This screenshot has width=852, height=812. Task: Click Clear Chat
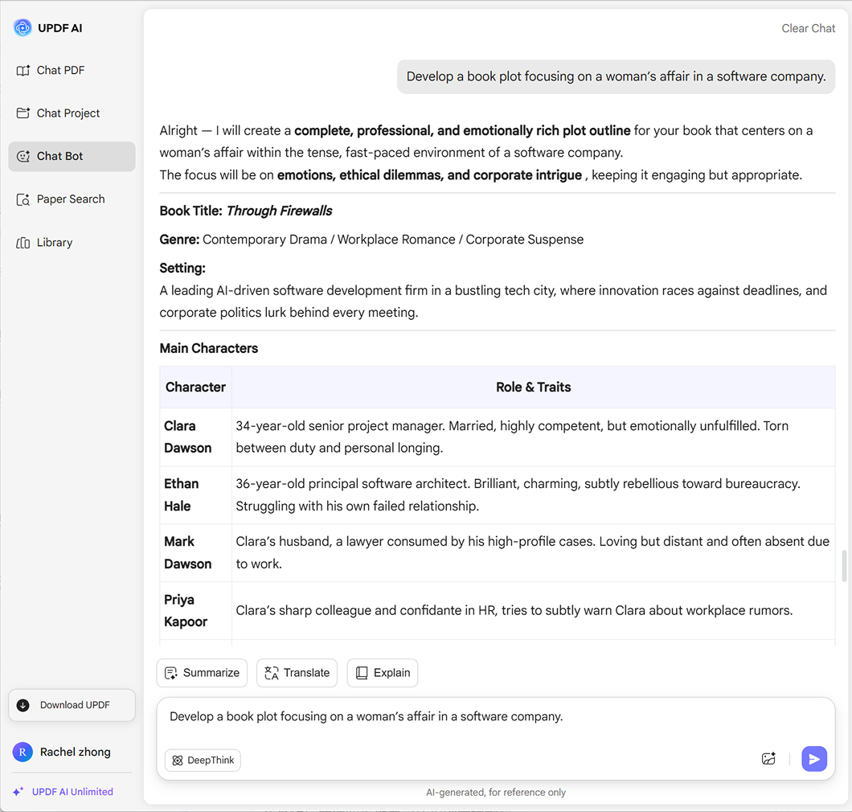[x=808, y=28]
